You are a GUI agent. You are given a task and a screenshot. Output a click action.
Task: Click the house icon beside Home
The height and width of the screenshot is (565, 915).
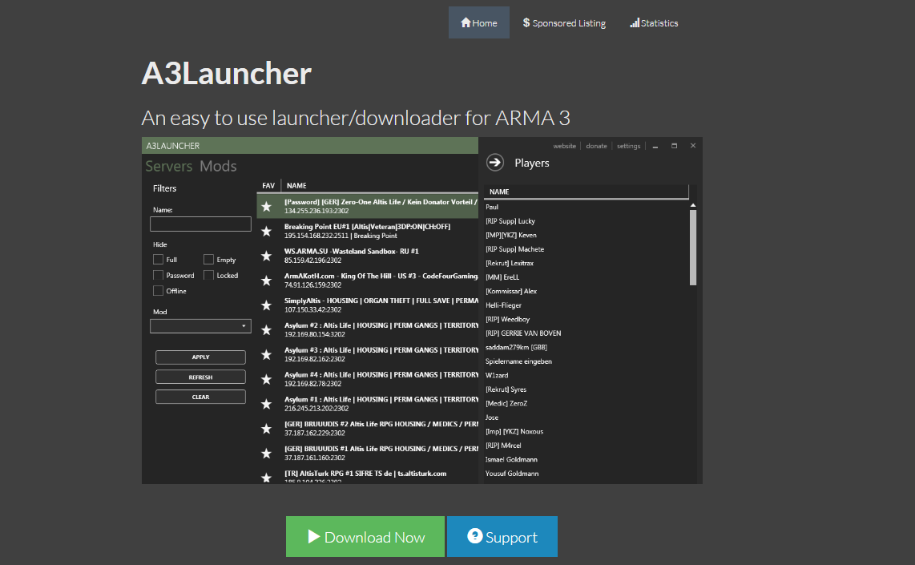466,22
